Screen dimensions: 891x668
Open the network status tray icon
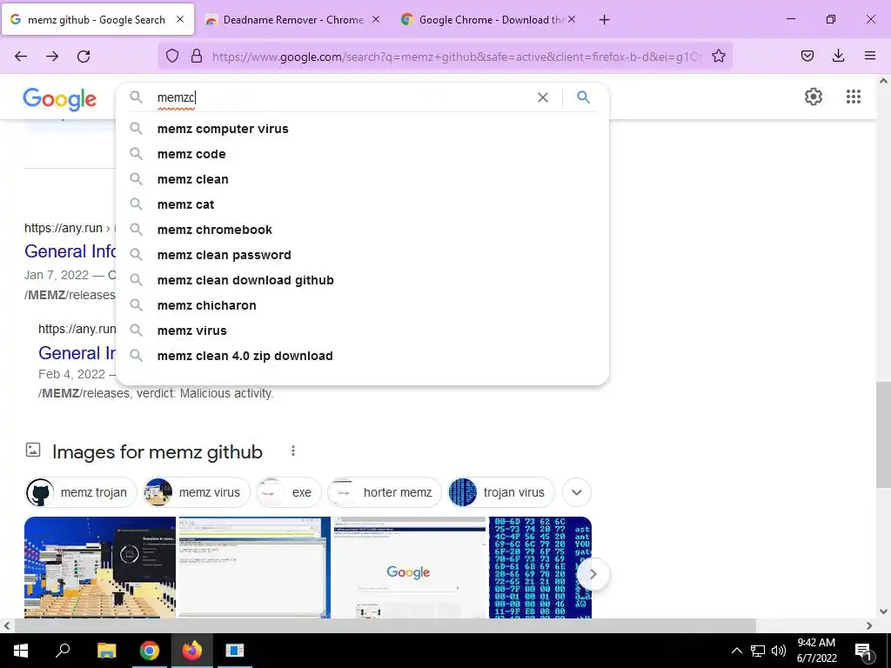(758, 651)
